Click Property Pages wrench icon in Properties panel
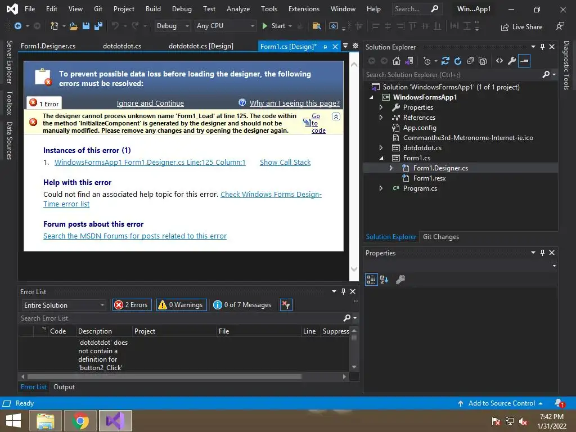 point(400,280)
